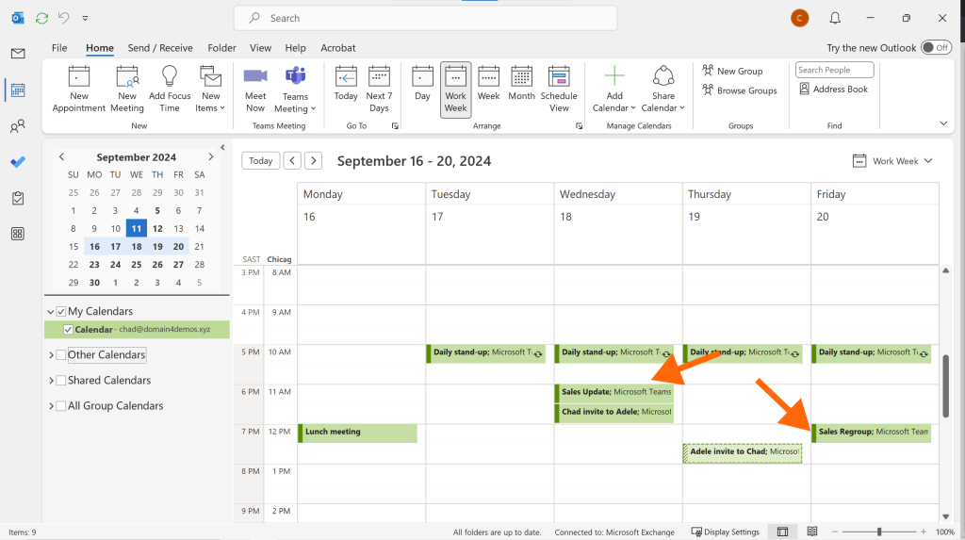Open the Send / Receive tab
This screenshot has height=540, width=965.
pos(160,48)
